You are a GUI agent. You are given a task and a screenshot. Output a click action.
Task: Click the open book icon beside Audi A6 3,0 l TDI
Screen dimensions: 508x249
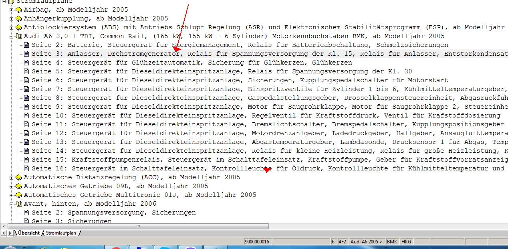coord(18,36)
